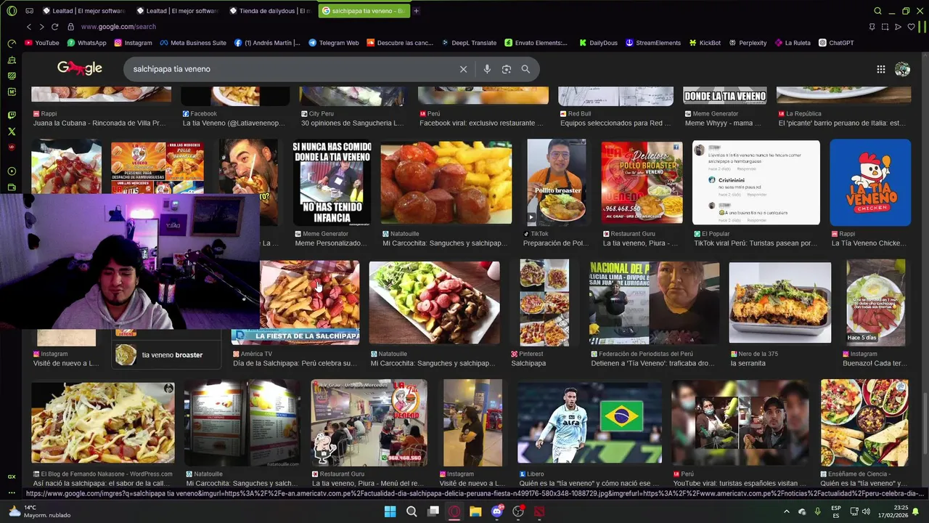The image size is (929, 523).
Task: Open the Pollo Broaster Restaurant Guru image
Action: (x=642, y=182)
